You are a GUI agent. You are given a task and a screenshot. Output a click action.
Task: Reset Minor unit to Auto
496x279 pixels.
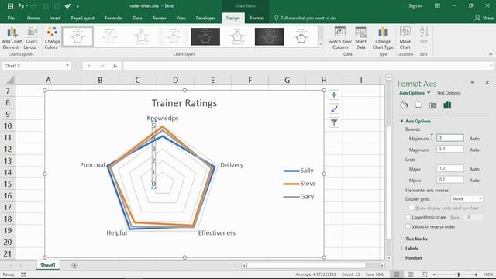[x=474, y=181]
